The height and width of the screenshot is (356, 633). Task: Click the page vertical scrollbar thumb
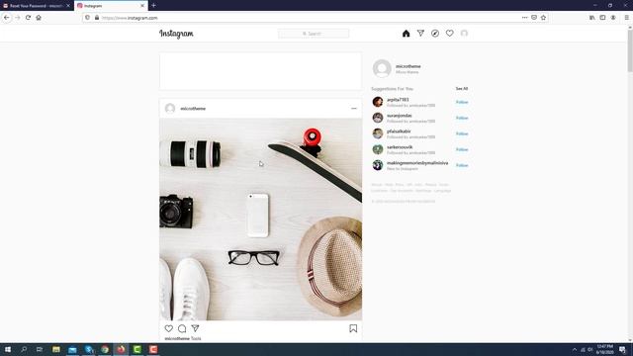[x=630, y=50]
